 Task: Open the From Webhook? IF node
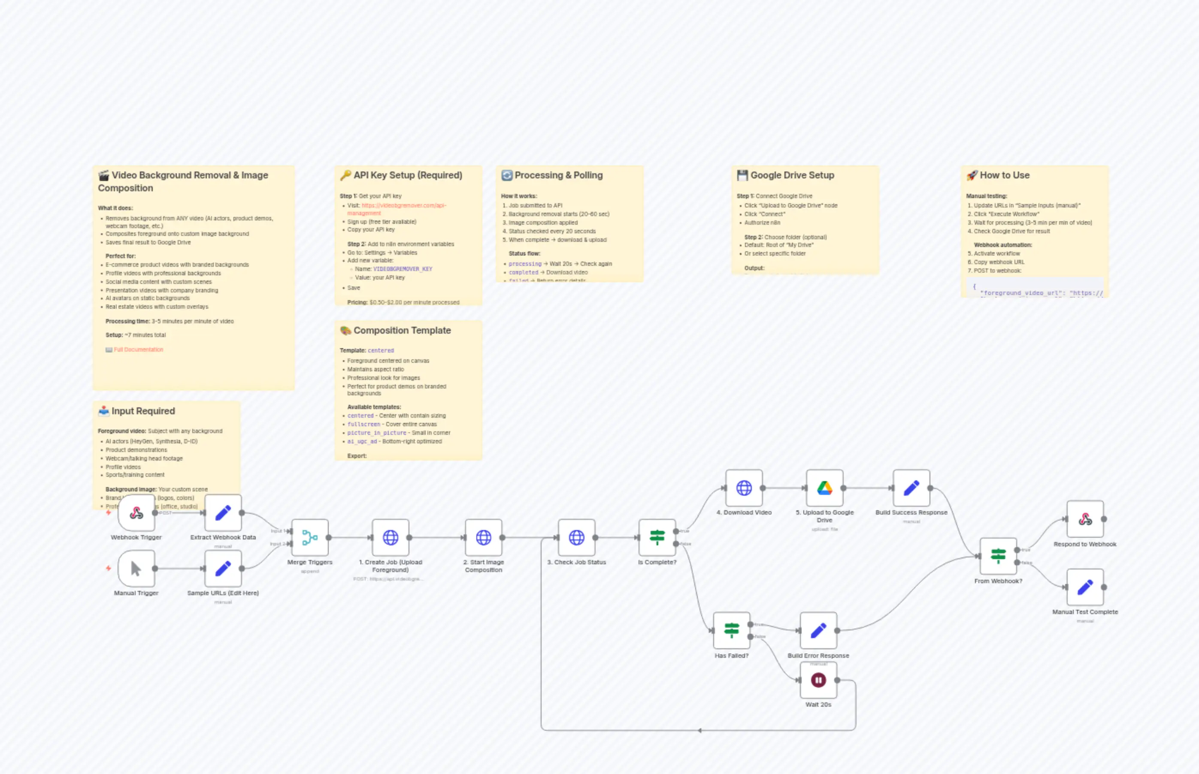(x=998, y=556)
